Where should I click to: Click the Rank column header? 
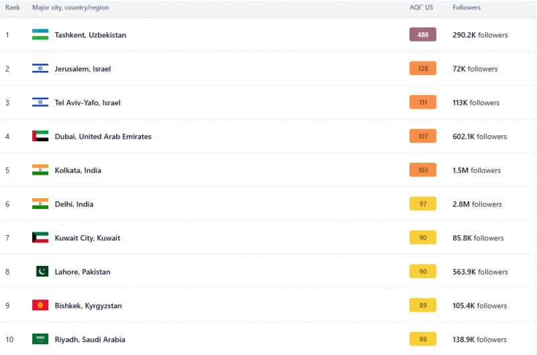[x=12, y=7]
